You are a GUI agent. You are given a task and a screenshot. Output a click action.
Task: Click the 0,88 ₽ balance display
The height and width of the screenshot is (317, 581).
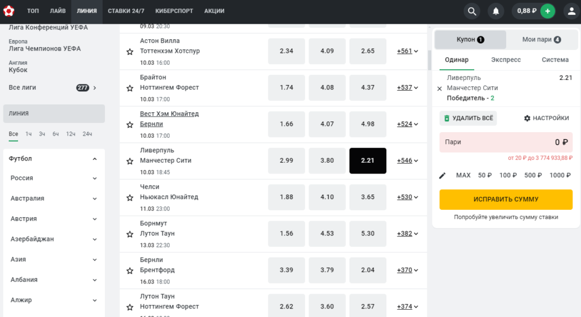[527, 11]
